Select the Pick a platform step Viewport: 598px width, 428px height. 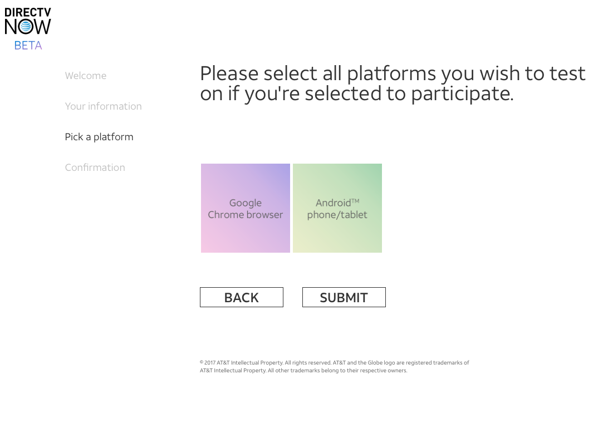(x=99, y=137)
